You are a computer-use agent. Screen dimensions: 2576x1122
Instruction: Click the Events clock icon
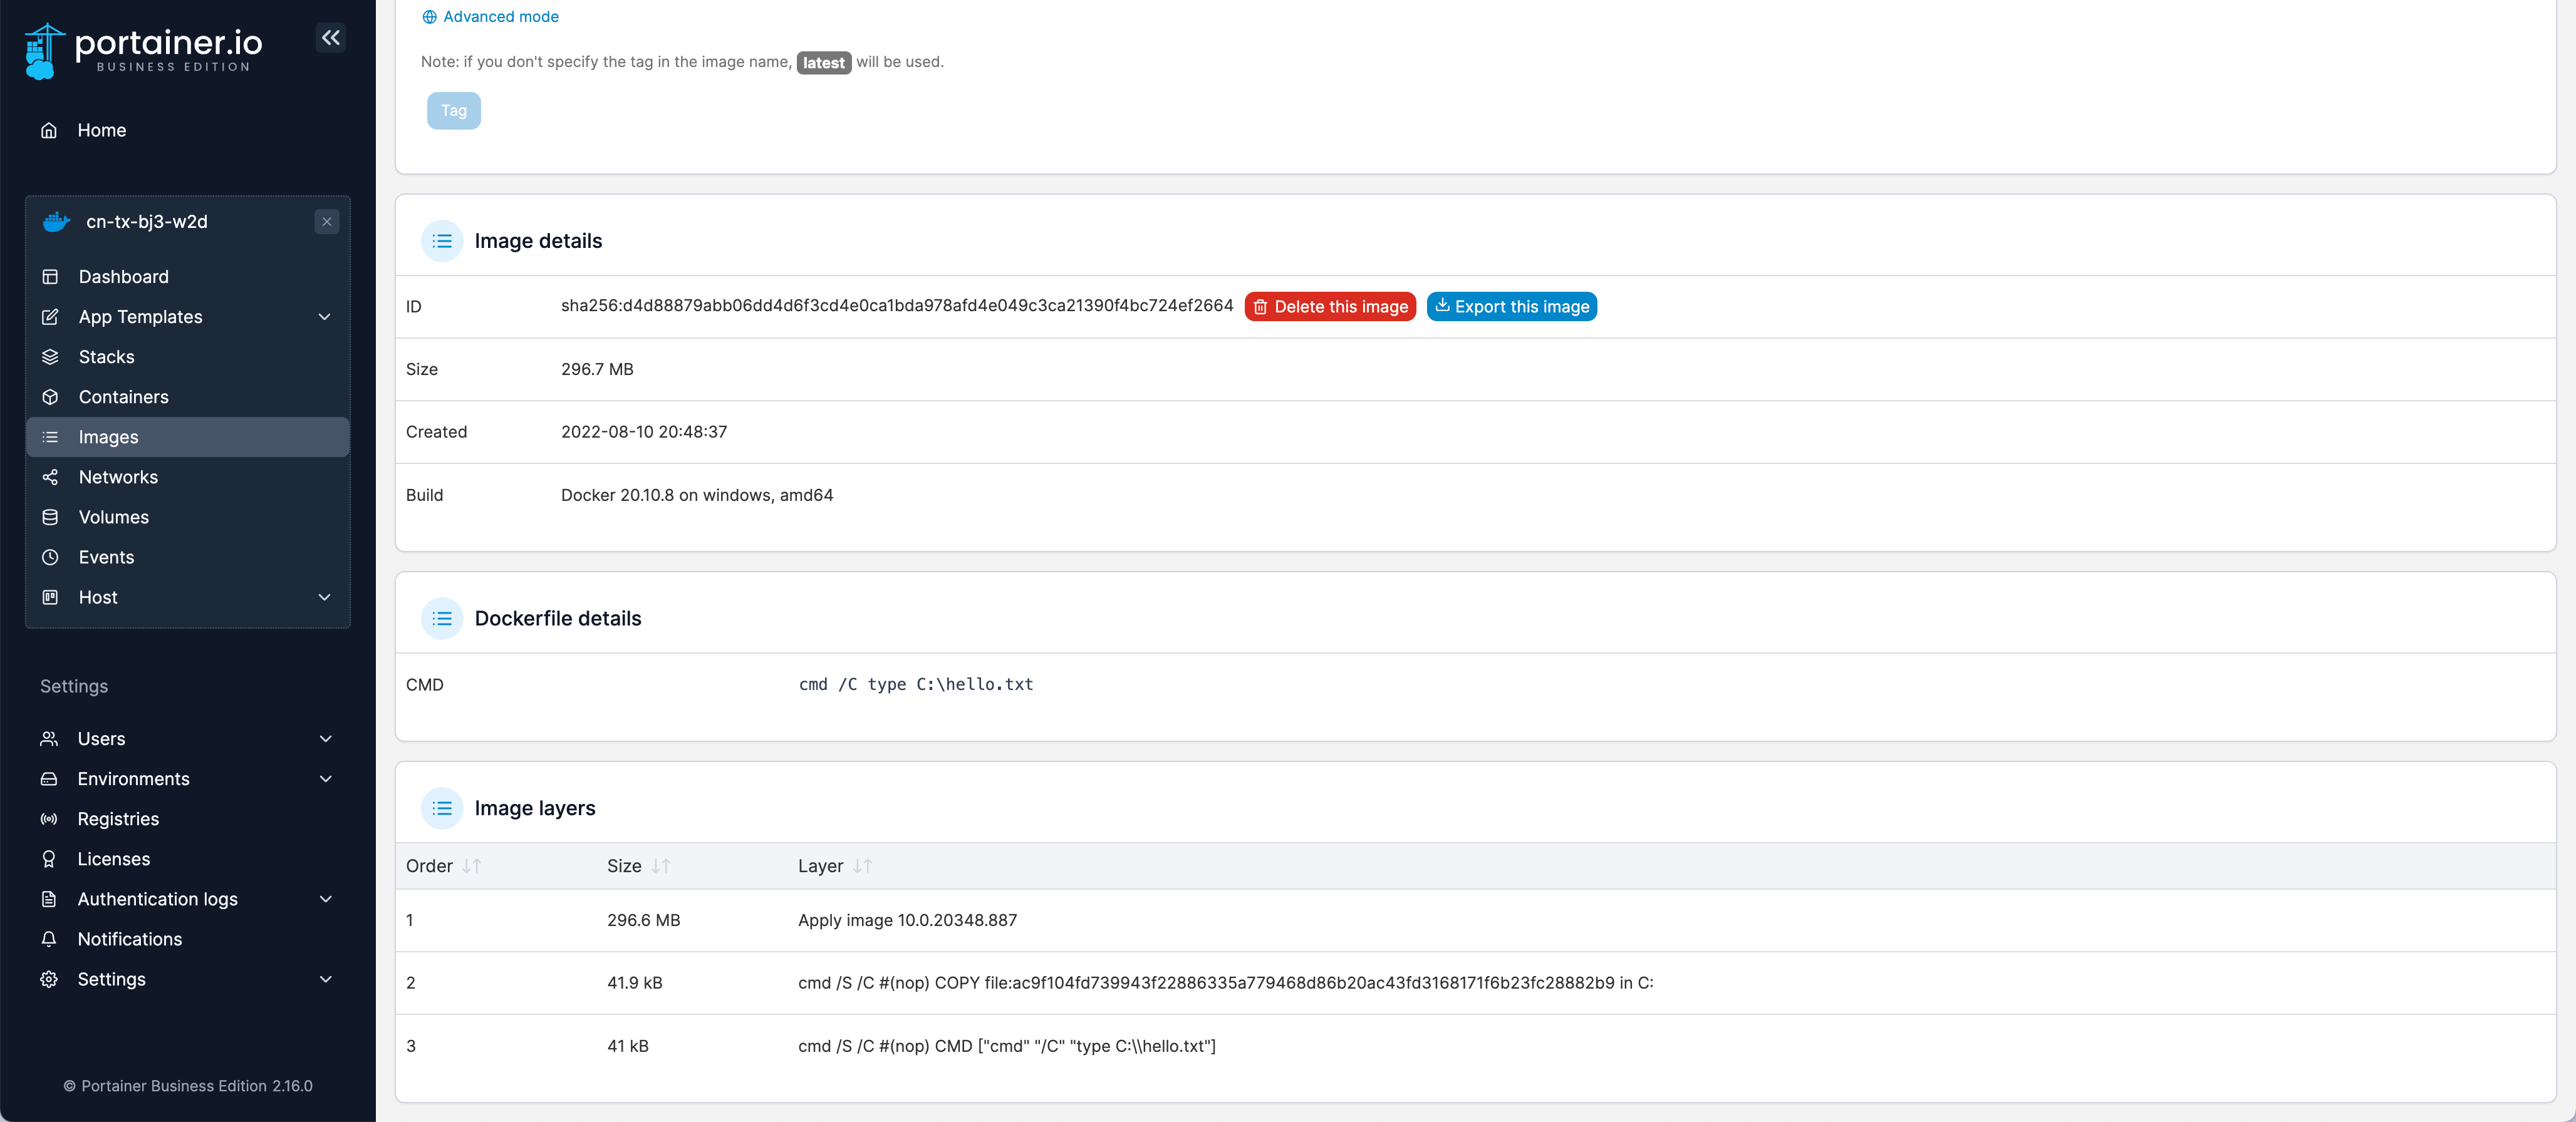[x=50, y=557]
